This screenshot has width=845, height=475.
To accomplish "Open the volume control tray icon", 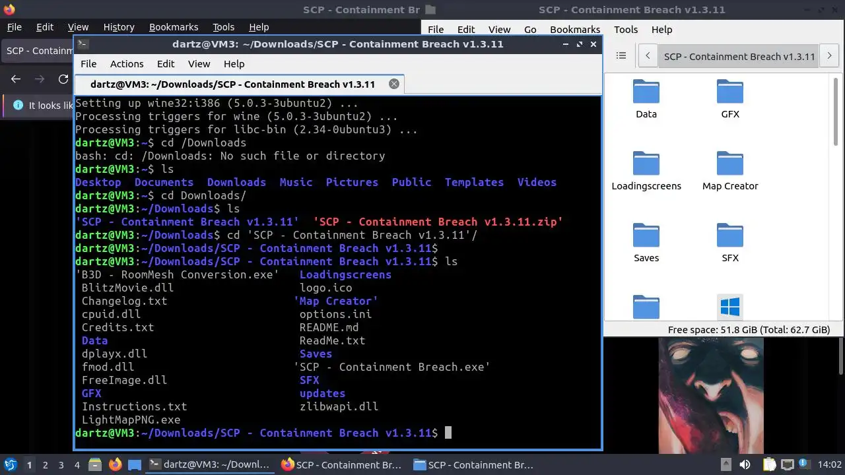I will coord(745,464).
